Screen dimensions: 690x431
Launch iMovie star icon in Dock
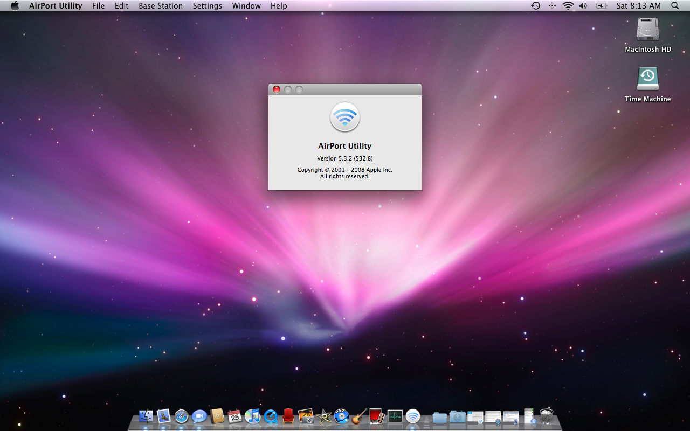pos(324,416)
